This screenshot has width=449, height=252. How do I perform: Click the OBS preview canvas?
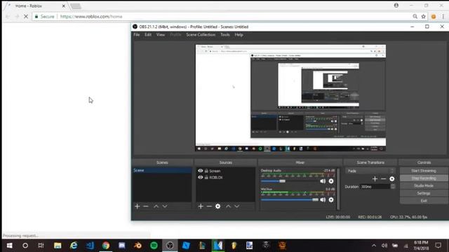click(290, 98)
